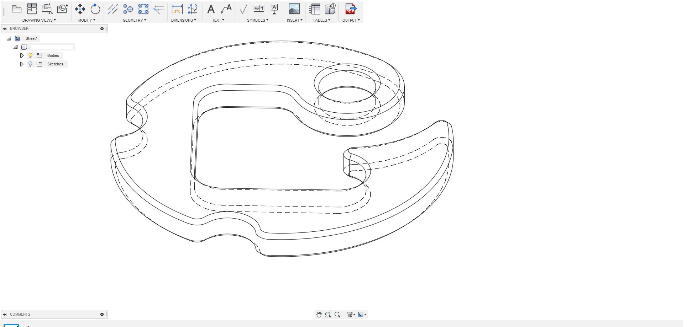Toggle visibility of the Sketches folder
The width and height of the screenshot is (692, 327).
coord(31,64)
